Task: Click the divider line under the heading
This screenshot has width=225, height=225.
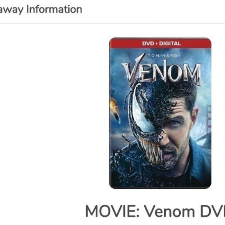Action: pyautogui.click(x=112, y=23)
